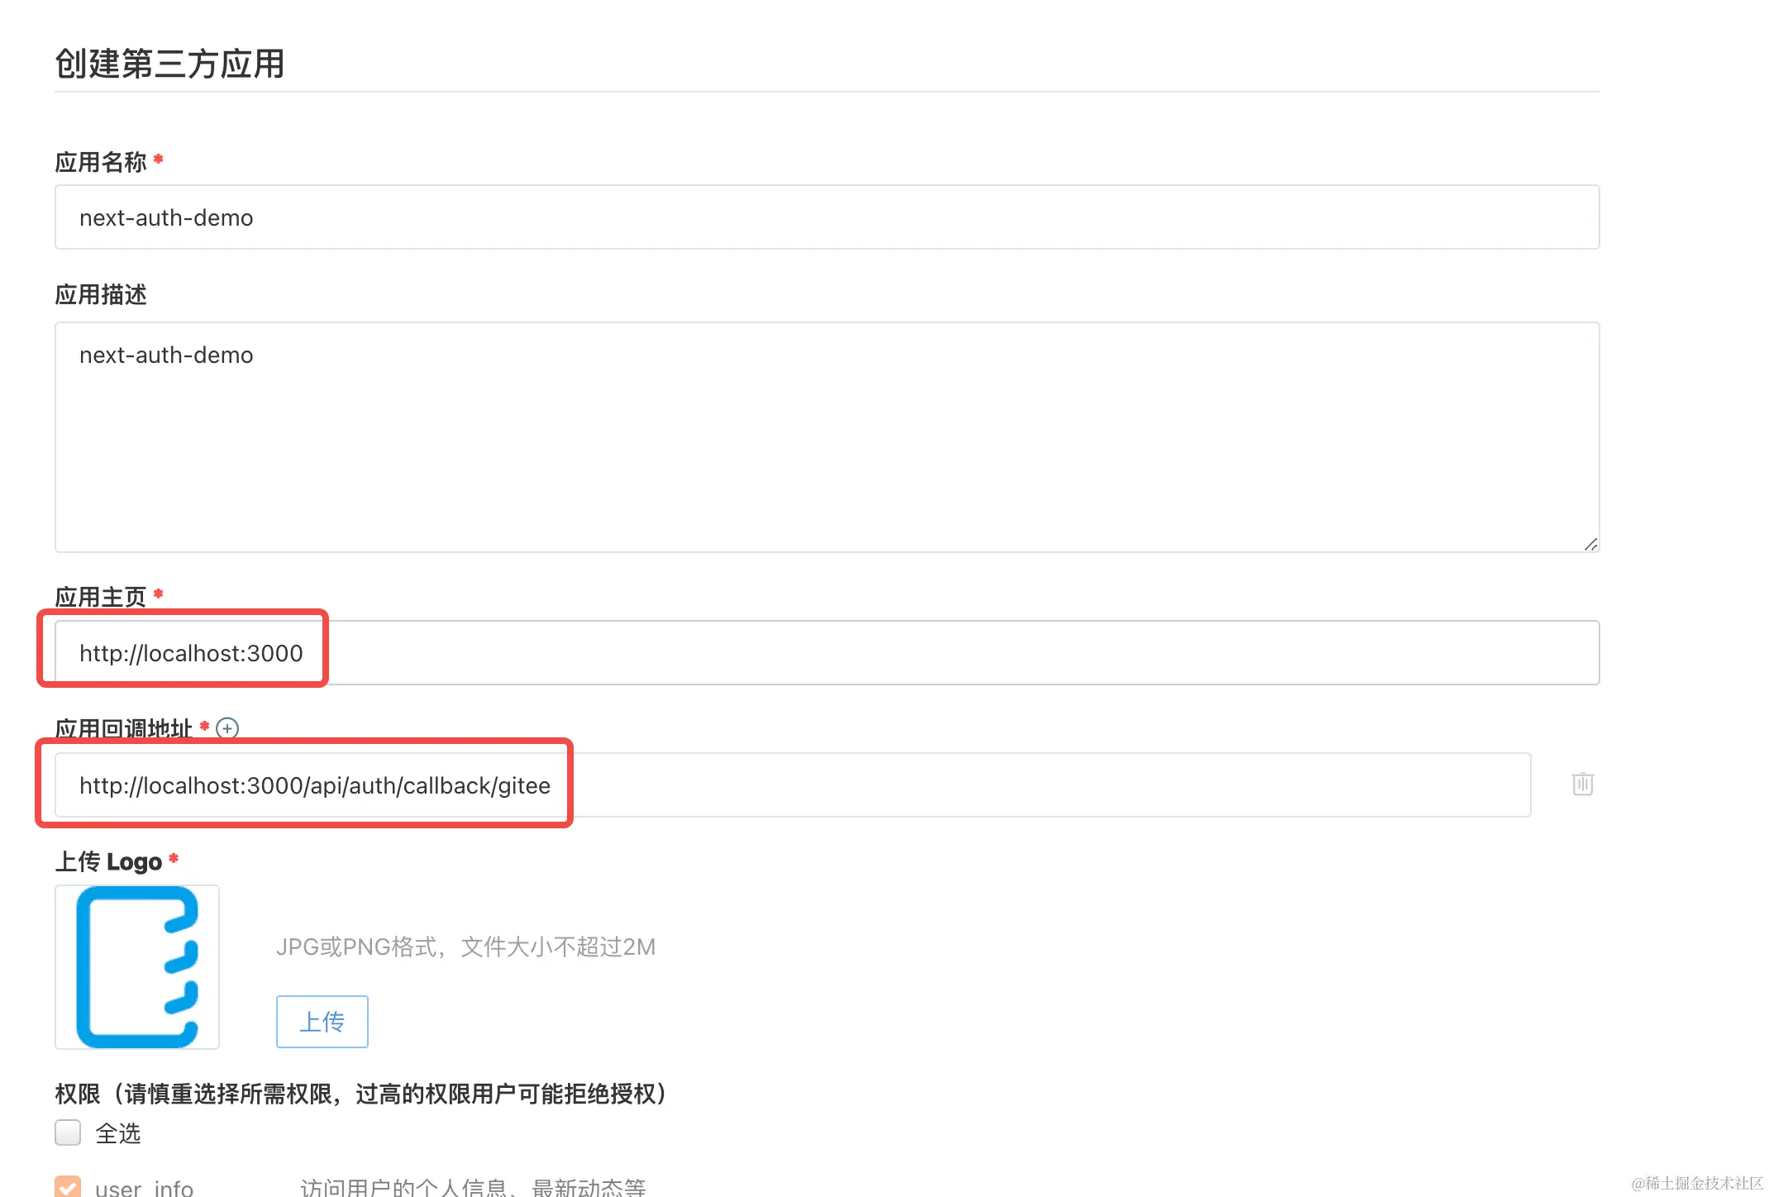Click the user_info permission label
The height and width of the screenshot is (1197, 1769).
[x=145, y=1188]
